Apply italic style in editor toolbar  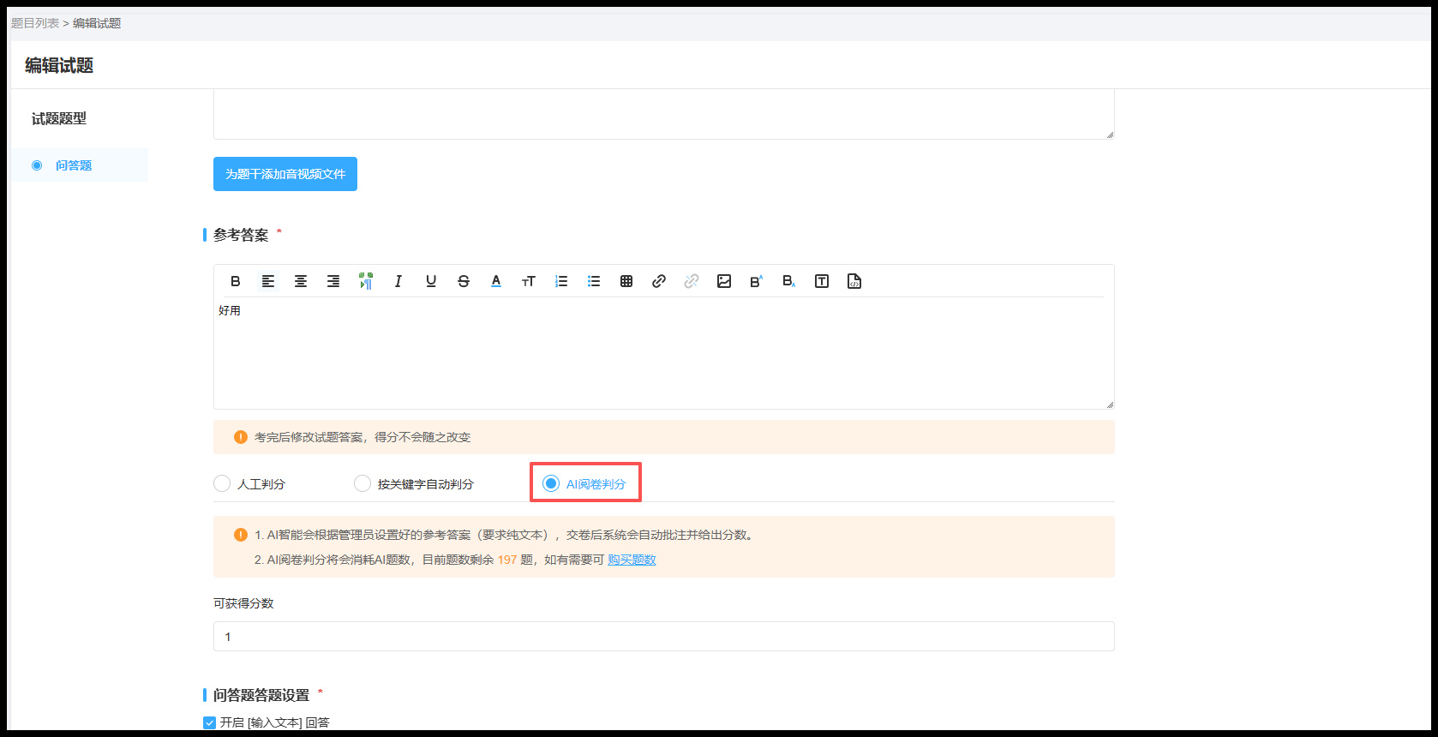click(x=398, y=281)
